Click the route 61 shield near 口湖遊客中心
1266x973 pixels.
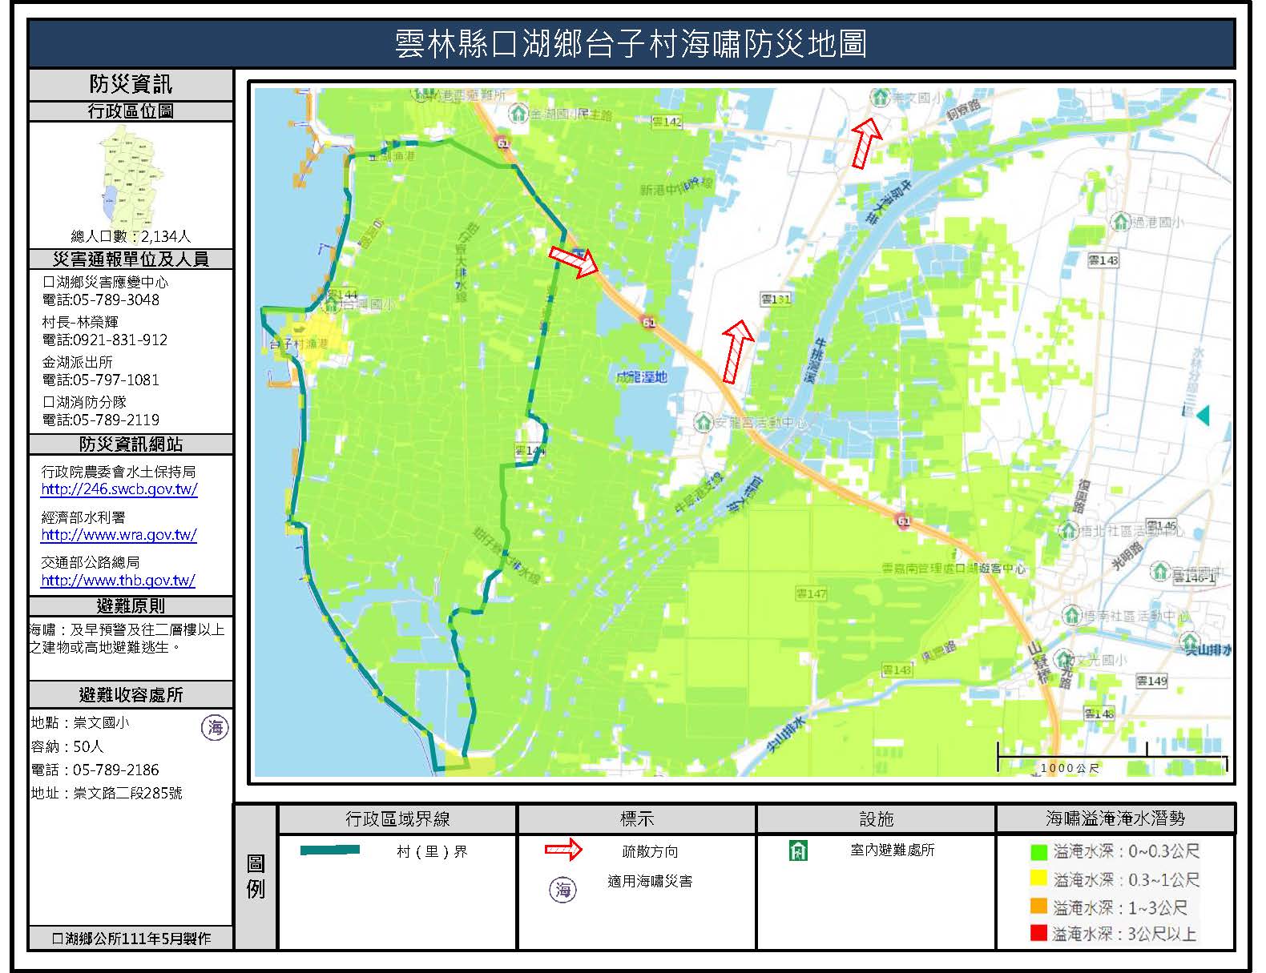click(903, 521)
